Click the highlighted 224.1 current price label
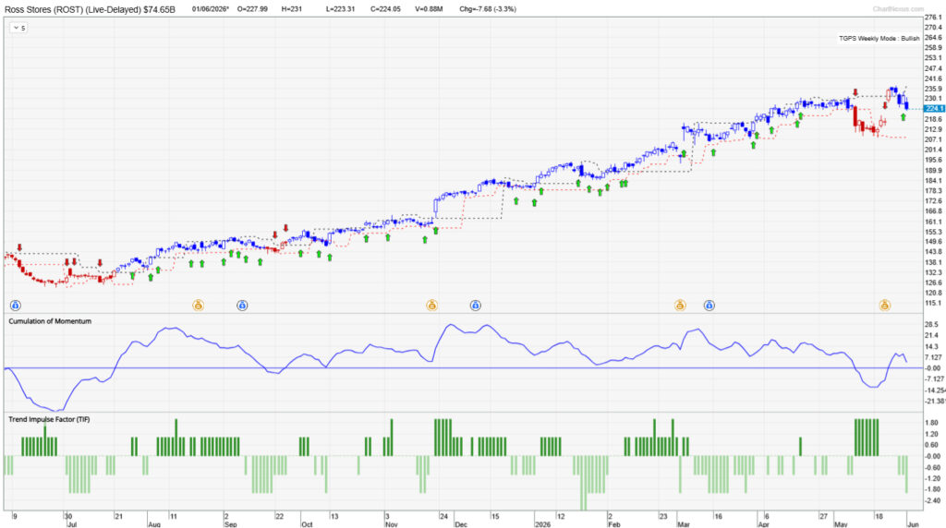 pos(934,109)
